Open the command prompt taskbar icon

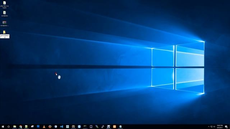[x=85, y=126]
